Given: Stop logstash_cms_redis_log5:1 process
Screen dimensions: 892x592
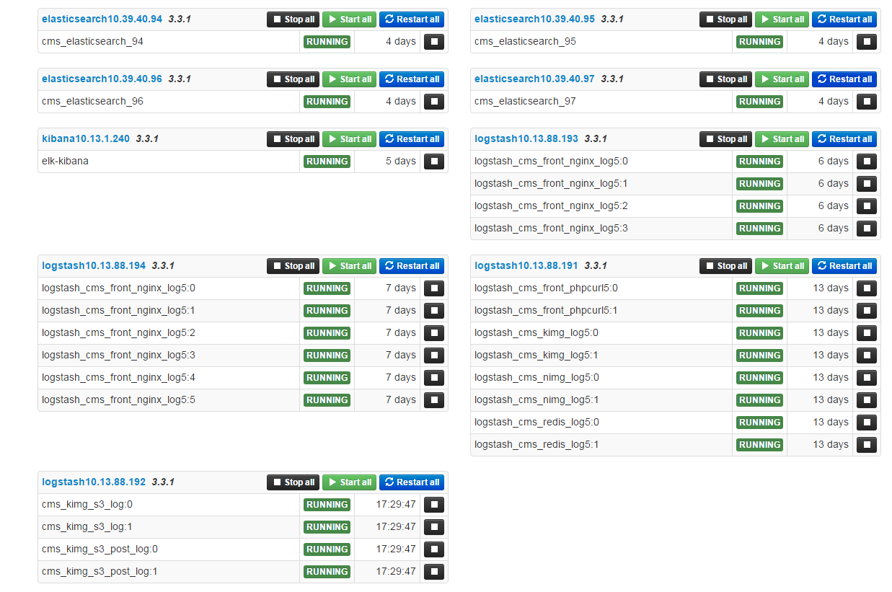Looking at the screenshot, I should [x=866, y=445].
